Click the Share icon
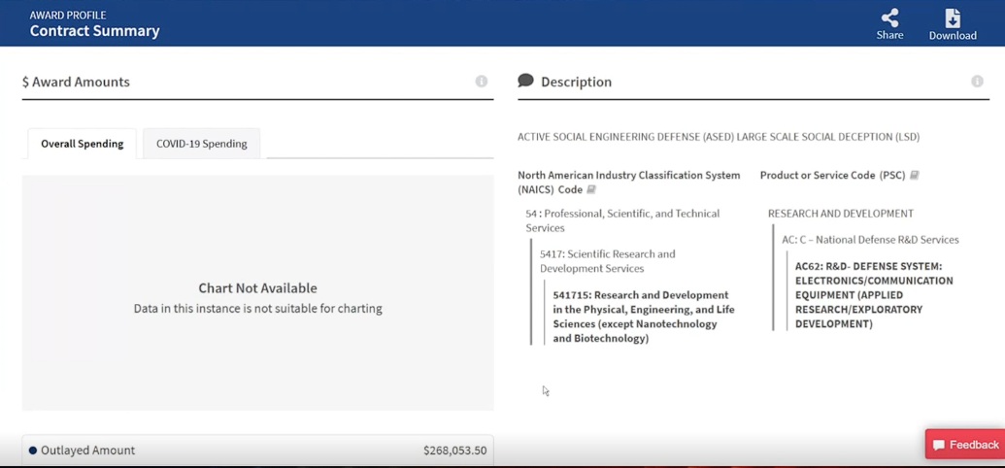Screen dimensions: 1005x468 (x=889, y=17)
